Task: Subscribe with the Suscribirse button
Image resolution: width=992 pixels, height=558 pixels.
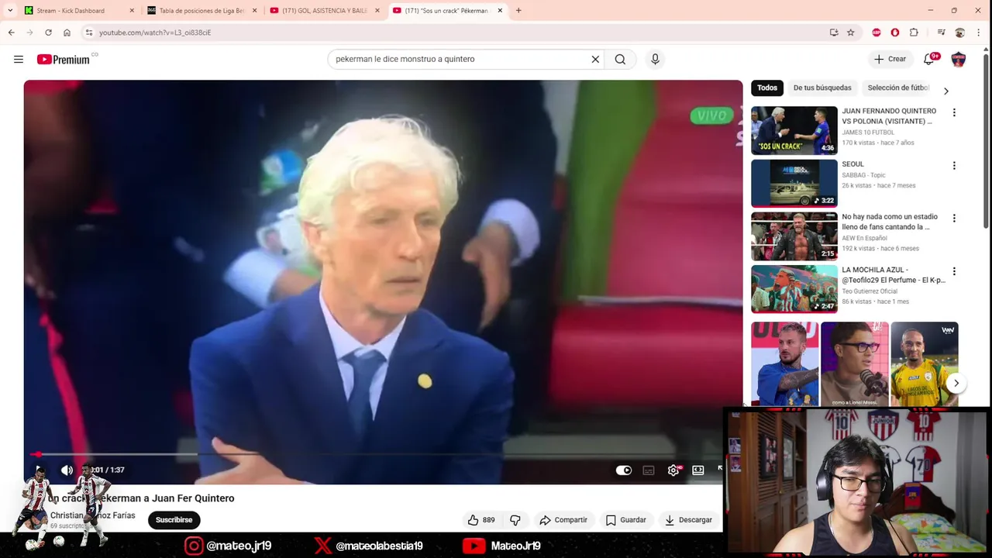Action: point(174,520)
